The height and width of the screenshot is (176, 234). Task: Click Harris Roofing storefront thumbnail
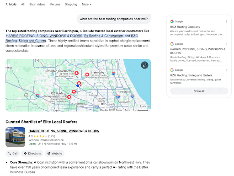click(x=16, y=137)
